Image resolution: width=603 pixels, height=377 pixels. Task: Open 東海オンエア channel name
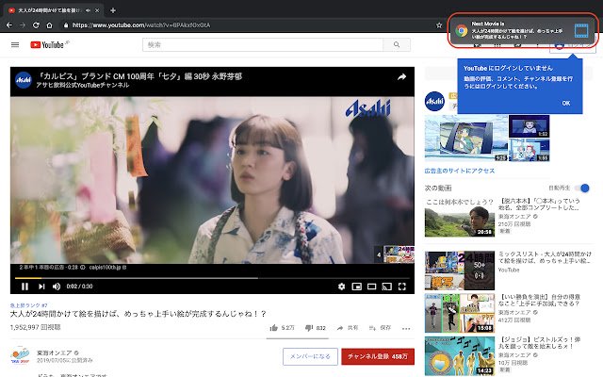(x=55, y=352)
